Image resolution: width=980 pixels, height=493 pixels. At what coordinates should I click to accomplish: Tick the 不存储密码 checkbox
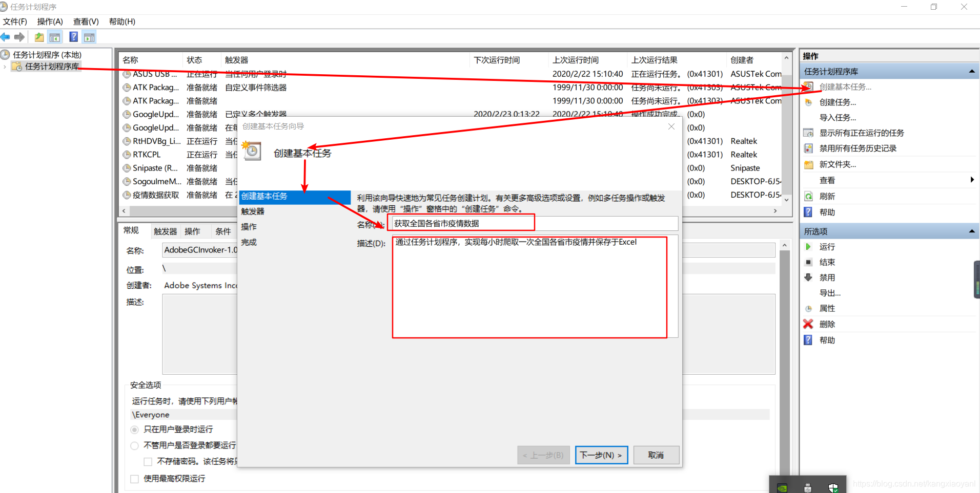pos(148,462)
